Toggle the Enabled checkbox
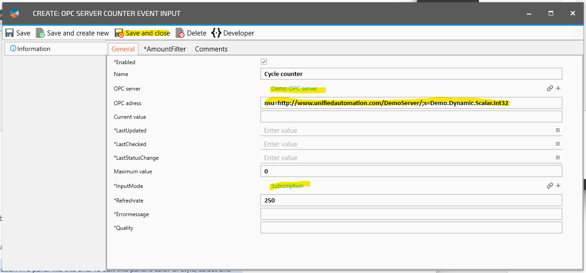The height and width of the screenshot is (273, 586). pos(264,62)
